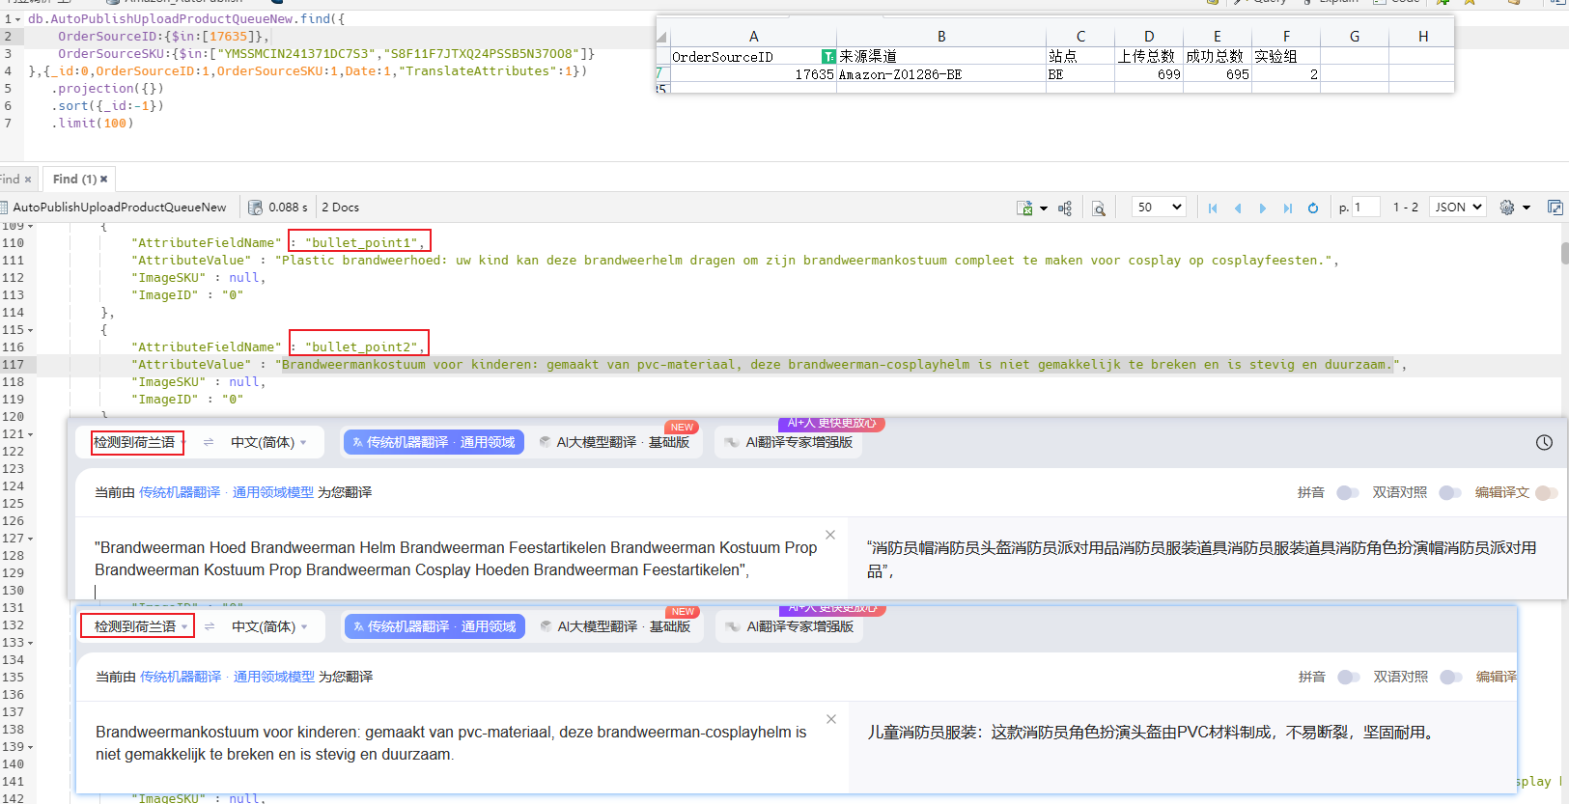Image resolution: width=1569 pixels, height=804 pixels.
Task: Change the JSON view mode dropdown
Action: [1458, 207]
